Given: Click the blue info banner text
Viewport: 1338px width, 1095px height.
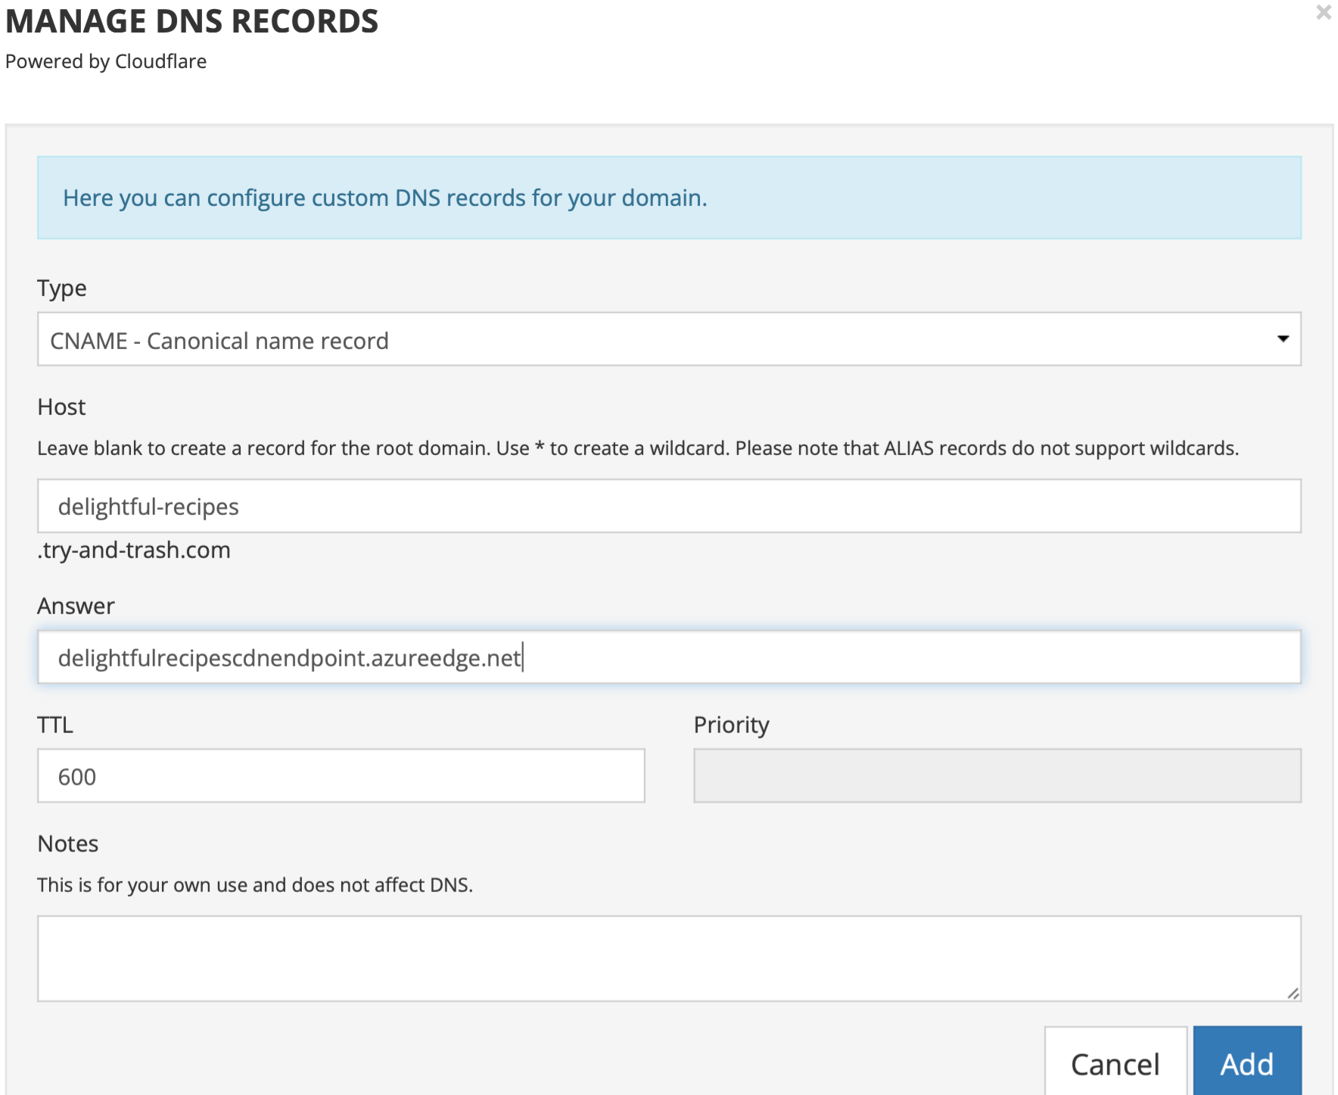Looking at the screenshot, I should click(x=384, y=198).
